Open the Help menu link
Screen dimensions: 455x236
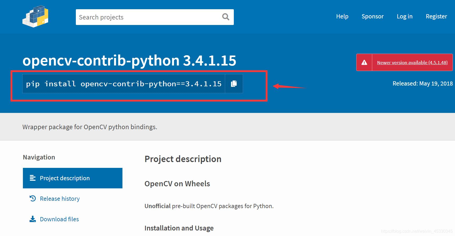pyautogui.click(x=342, y=16)
